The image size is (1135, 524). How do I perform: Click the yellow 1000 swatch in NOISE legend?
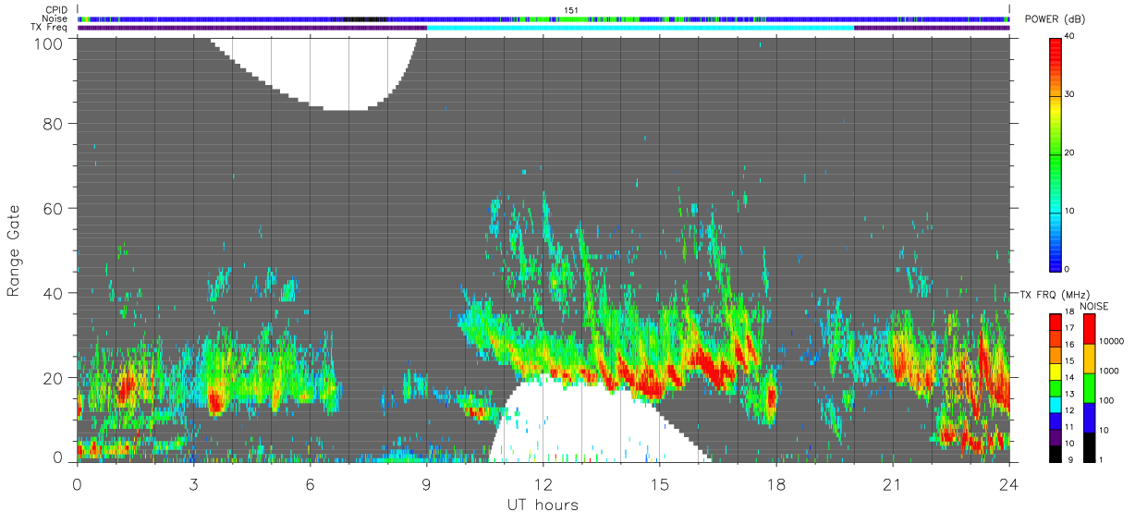coord(1090,359)
